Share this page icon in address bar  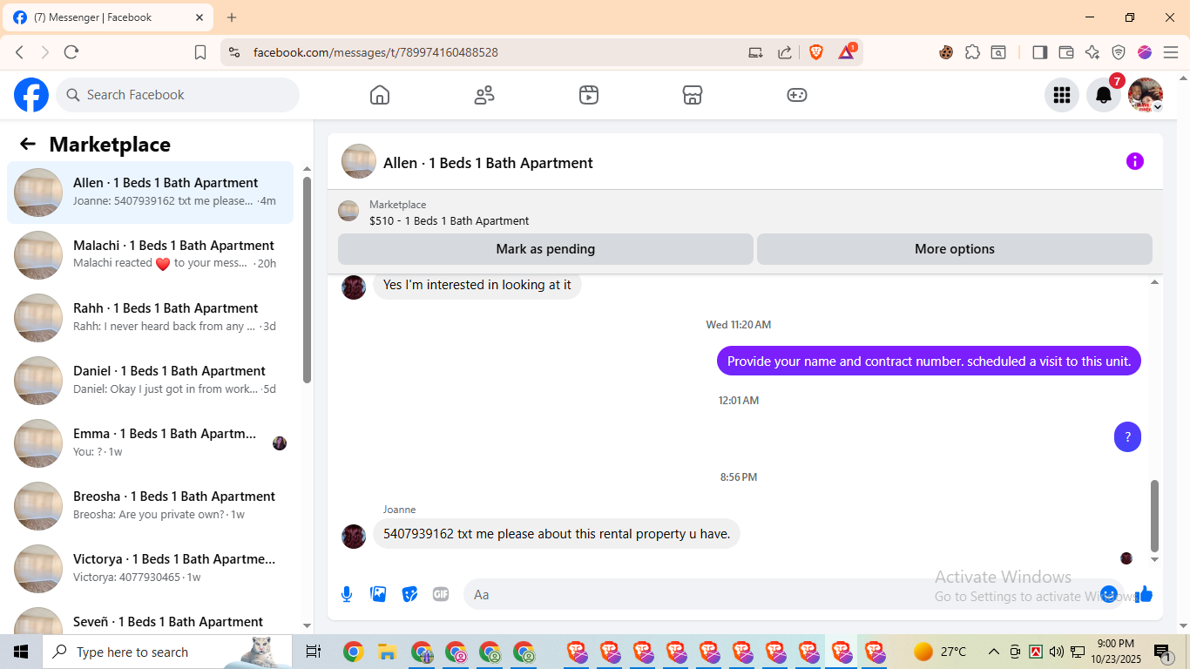[x=785, y=52]
